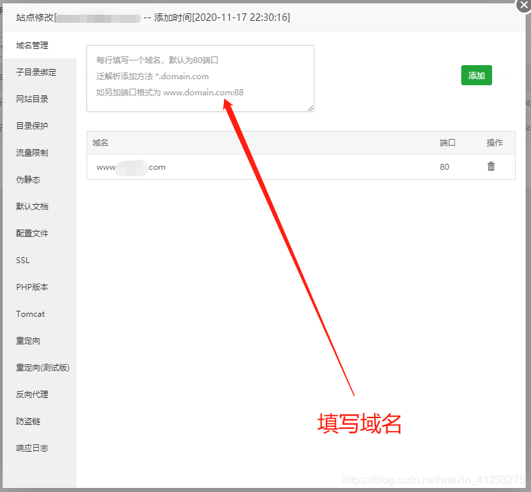This screenshot has height=492, width=531.
Task: Go to 反向代理 settings
Action: 40,395
